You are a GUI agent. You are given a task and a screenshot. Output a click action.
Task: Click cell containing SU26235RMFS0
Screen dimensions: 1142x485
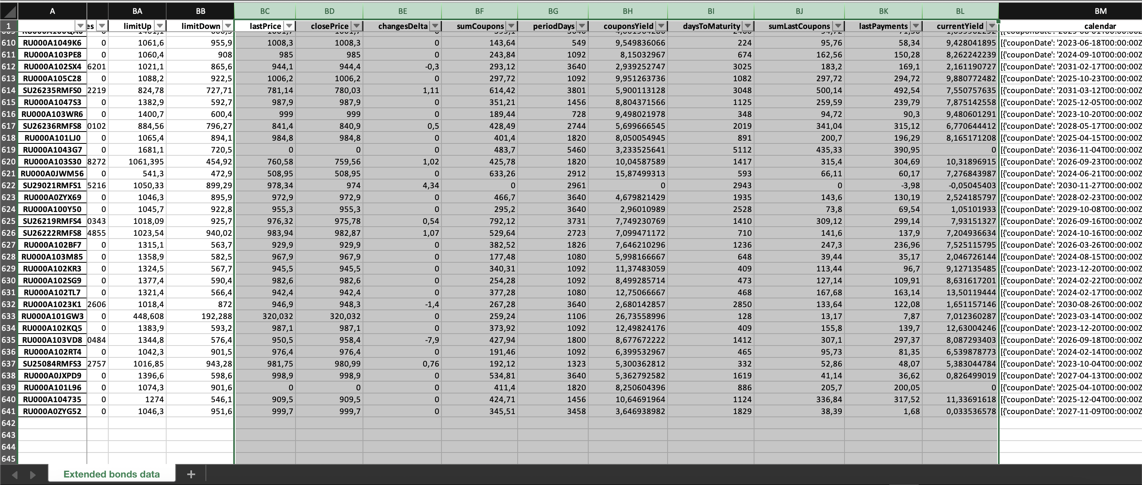coord(52,90)
